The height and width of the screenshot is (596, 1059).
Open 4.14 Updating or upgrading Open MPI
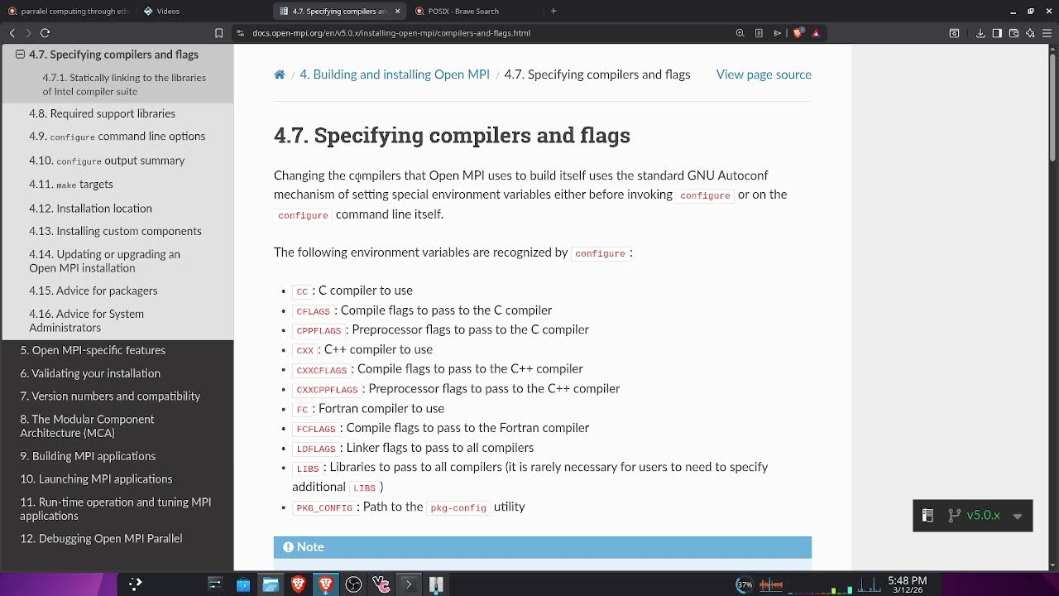coord(104,261)
